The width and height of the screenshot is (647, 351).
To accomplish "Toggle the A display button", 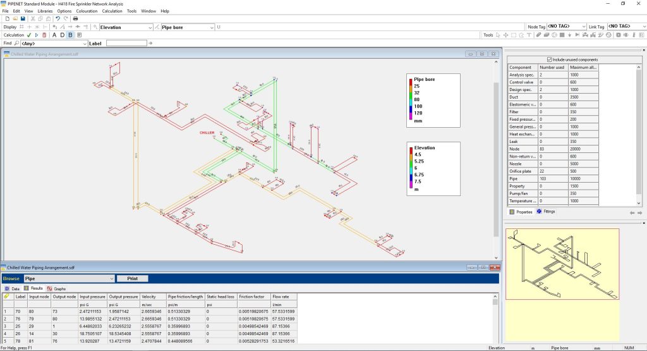I will 54,35.
